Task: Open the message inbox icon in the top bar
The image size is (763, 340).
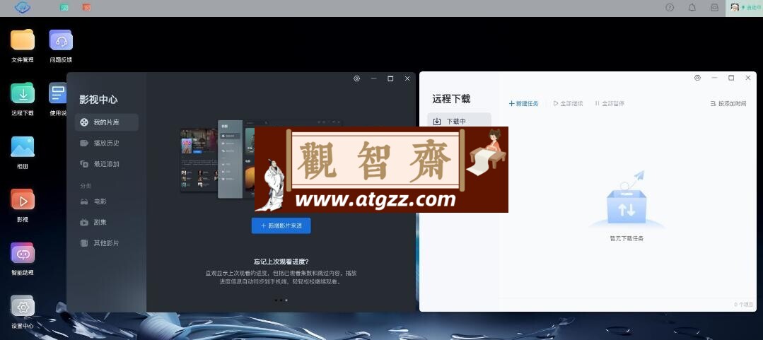Action: pos(714,7)
